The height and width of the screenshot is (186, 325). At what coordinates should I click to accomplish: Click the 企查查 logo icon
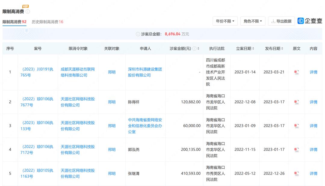tap(301, 21)
